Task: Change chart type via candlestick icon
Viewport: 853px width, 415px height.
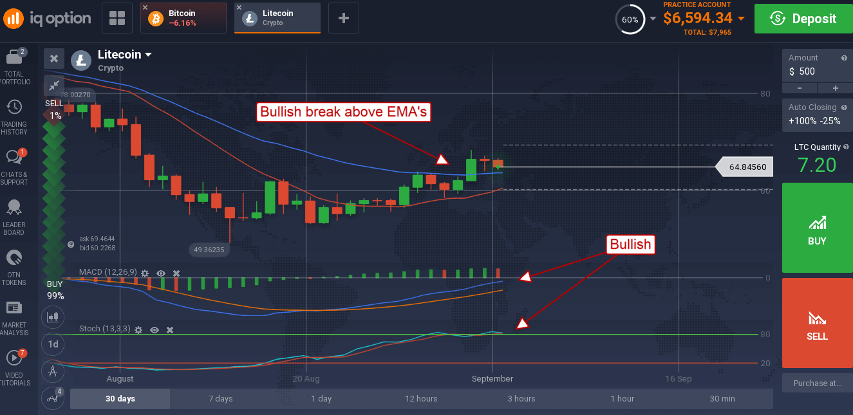Action: [53, 317]
